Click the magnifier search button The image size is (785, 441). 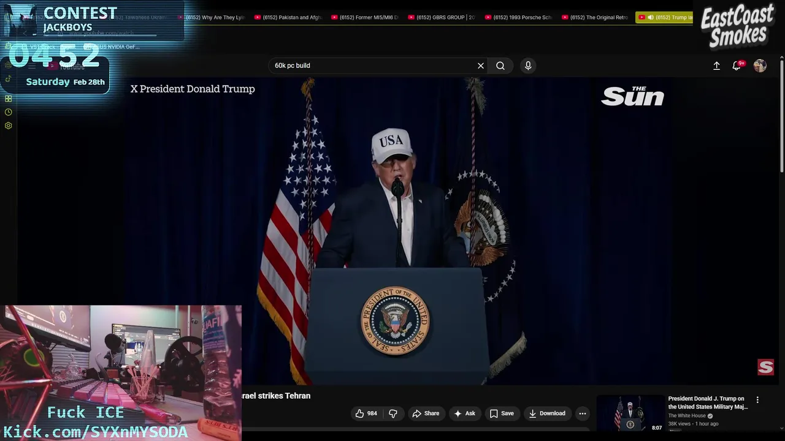pyautogui.click(x=500, y=66)
